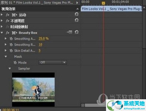Reset the 不透明度 opacity effect
Image resolution: width=146 pixels, height=111 pixels.
[76, 20]
